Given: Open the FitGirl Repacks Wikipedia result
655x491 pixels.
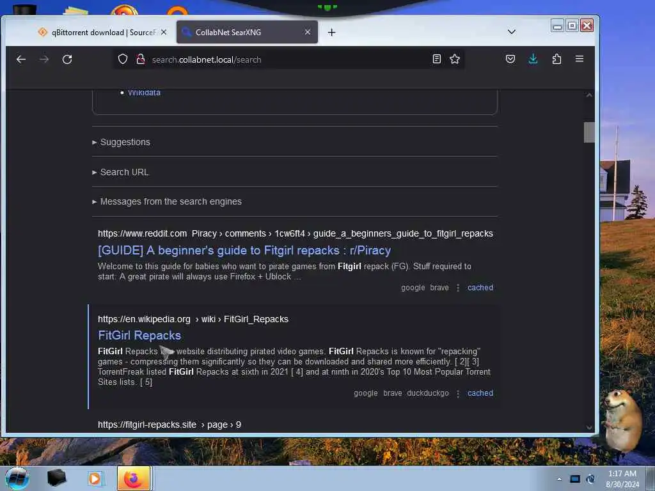Looking at the screenshot, I should [139, 335].
